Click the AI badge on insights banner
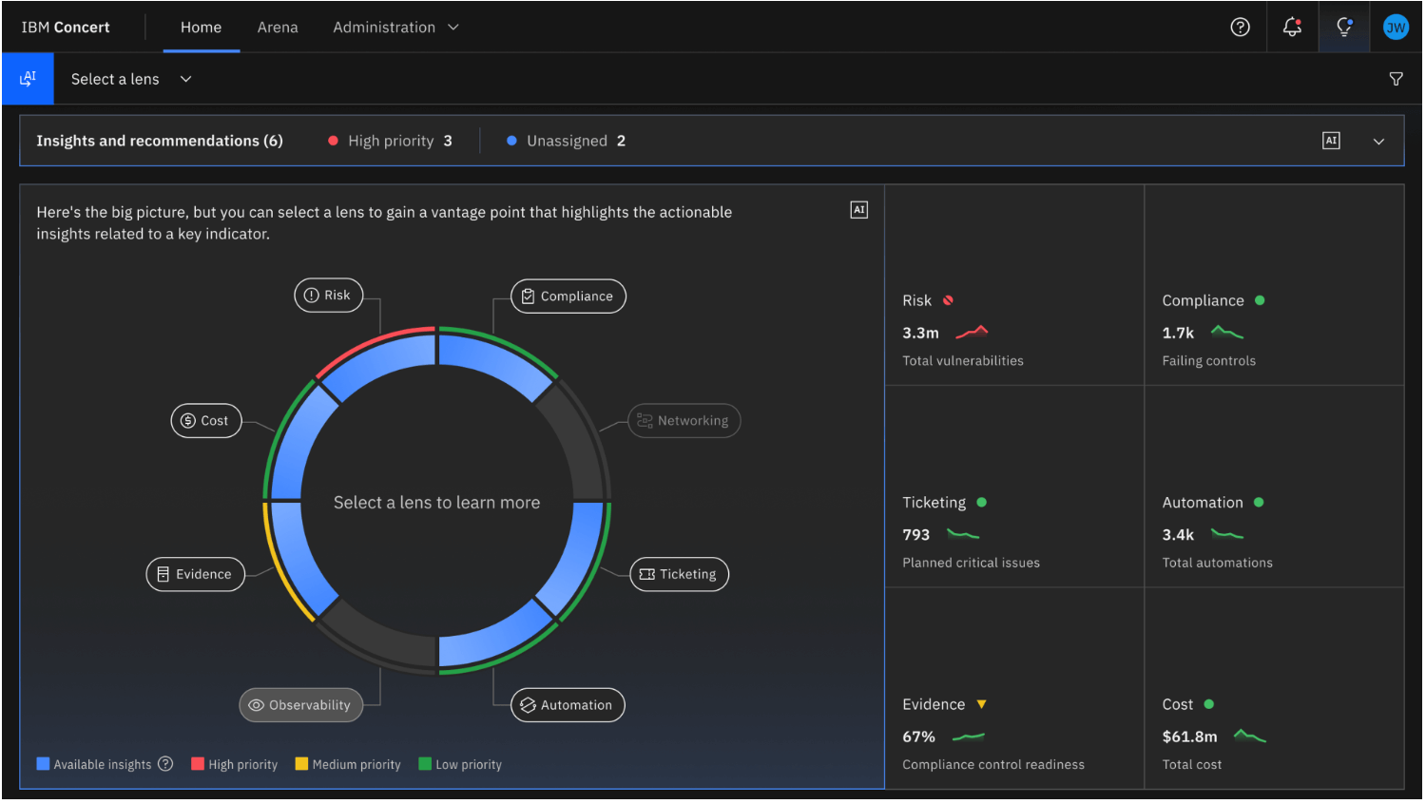Viewport: 1426px width, 804px height. pyautogui.click(x=1331, y=140)
